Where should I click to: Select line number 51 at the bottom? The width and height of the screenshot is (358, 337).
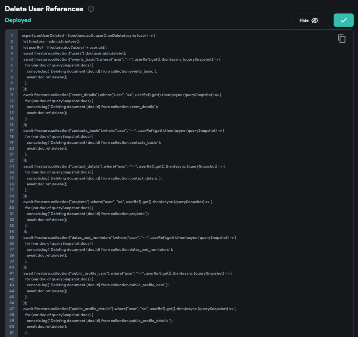pos(12,333)
